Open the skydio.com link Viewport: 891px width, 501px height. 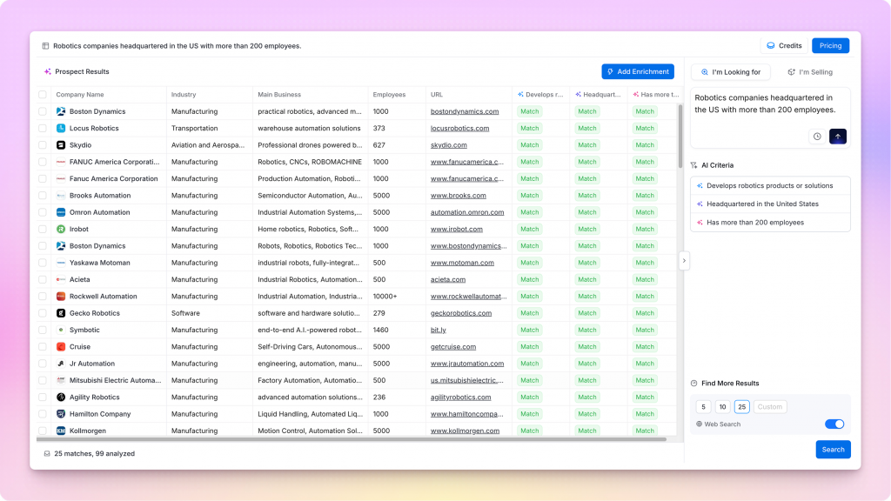click(448, 145)
